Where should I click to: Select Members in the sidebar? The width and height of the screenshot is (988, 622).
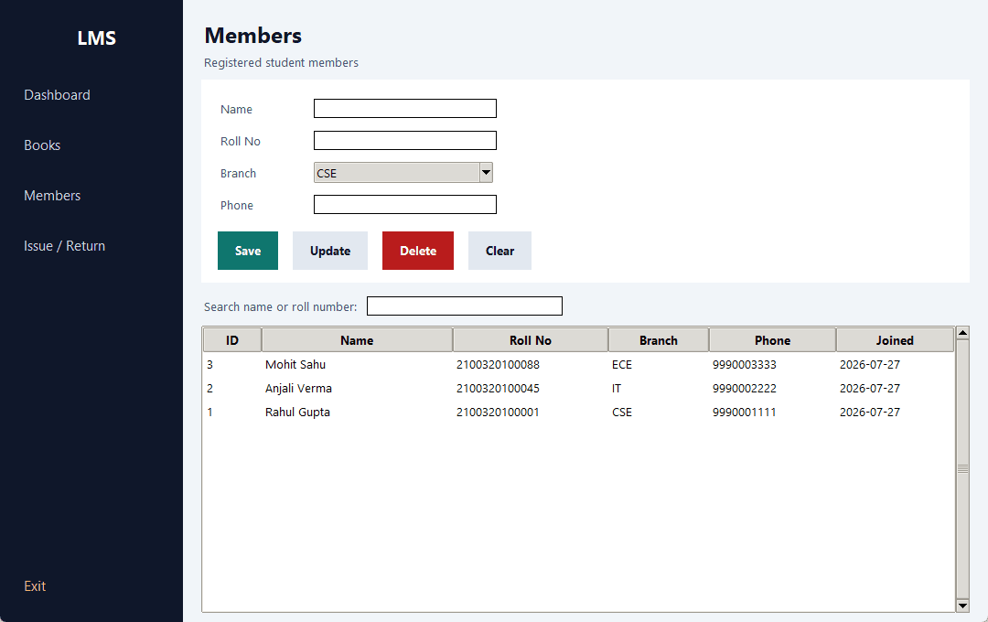pos(52,196)
